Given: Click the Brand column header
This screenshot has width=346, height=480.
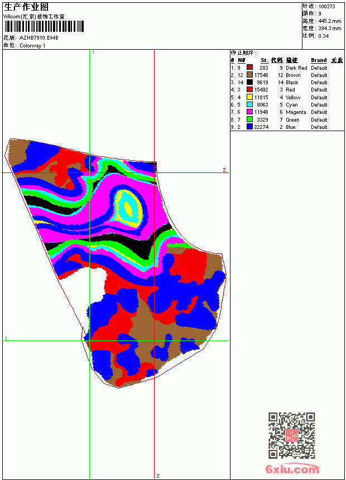Looking at the screenshot, I should tap(319, 60).
